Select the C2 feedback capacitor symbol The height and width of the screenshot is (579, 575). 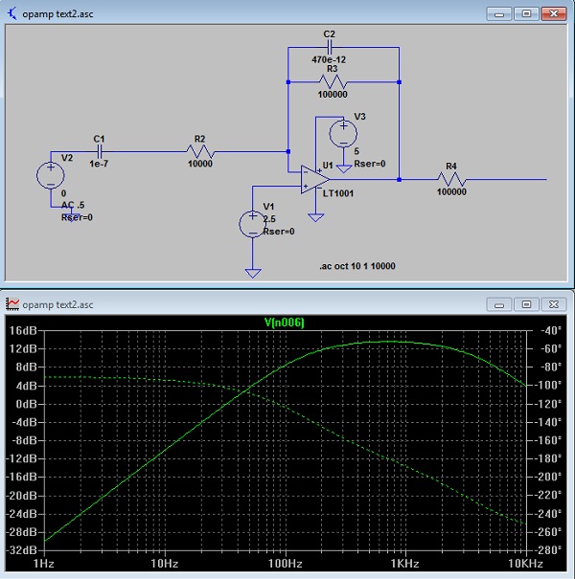click(x=331, y=46)
